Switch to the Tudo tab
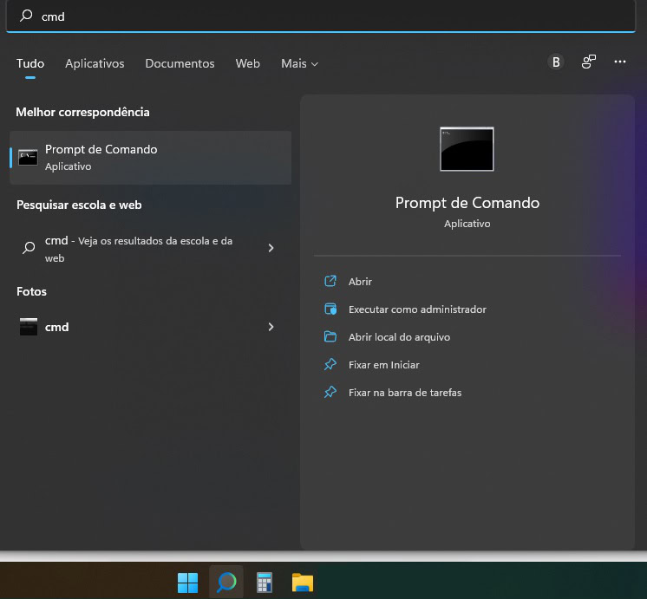647x599 pixels. tap(30, 63)
